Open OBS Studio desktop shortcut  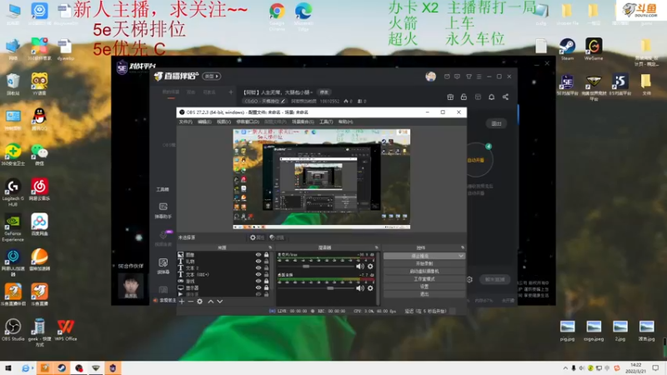[x=13, y=330]
